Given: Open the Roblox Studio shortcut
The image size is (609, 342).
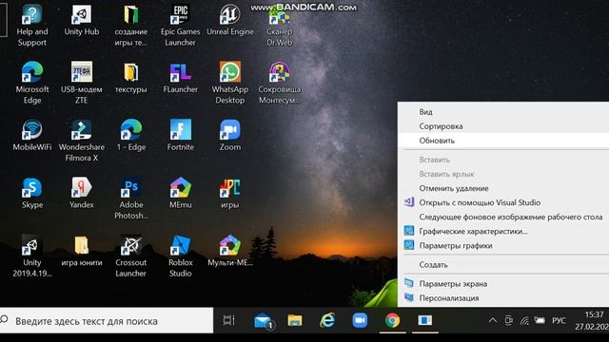Looking at the screenshot, I should coord(180,256).
